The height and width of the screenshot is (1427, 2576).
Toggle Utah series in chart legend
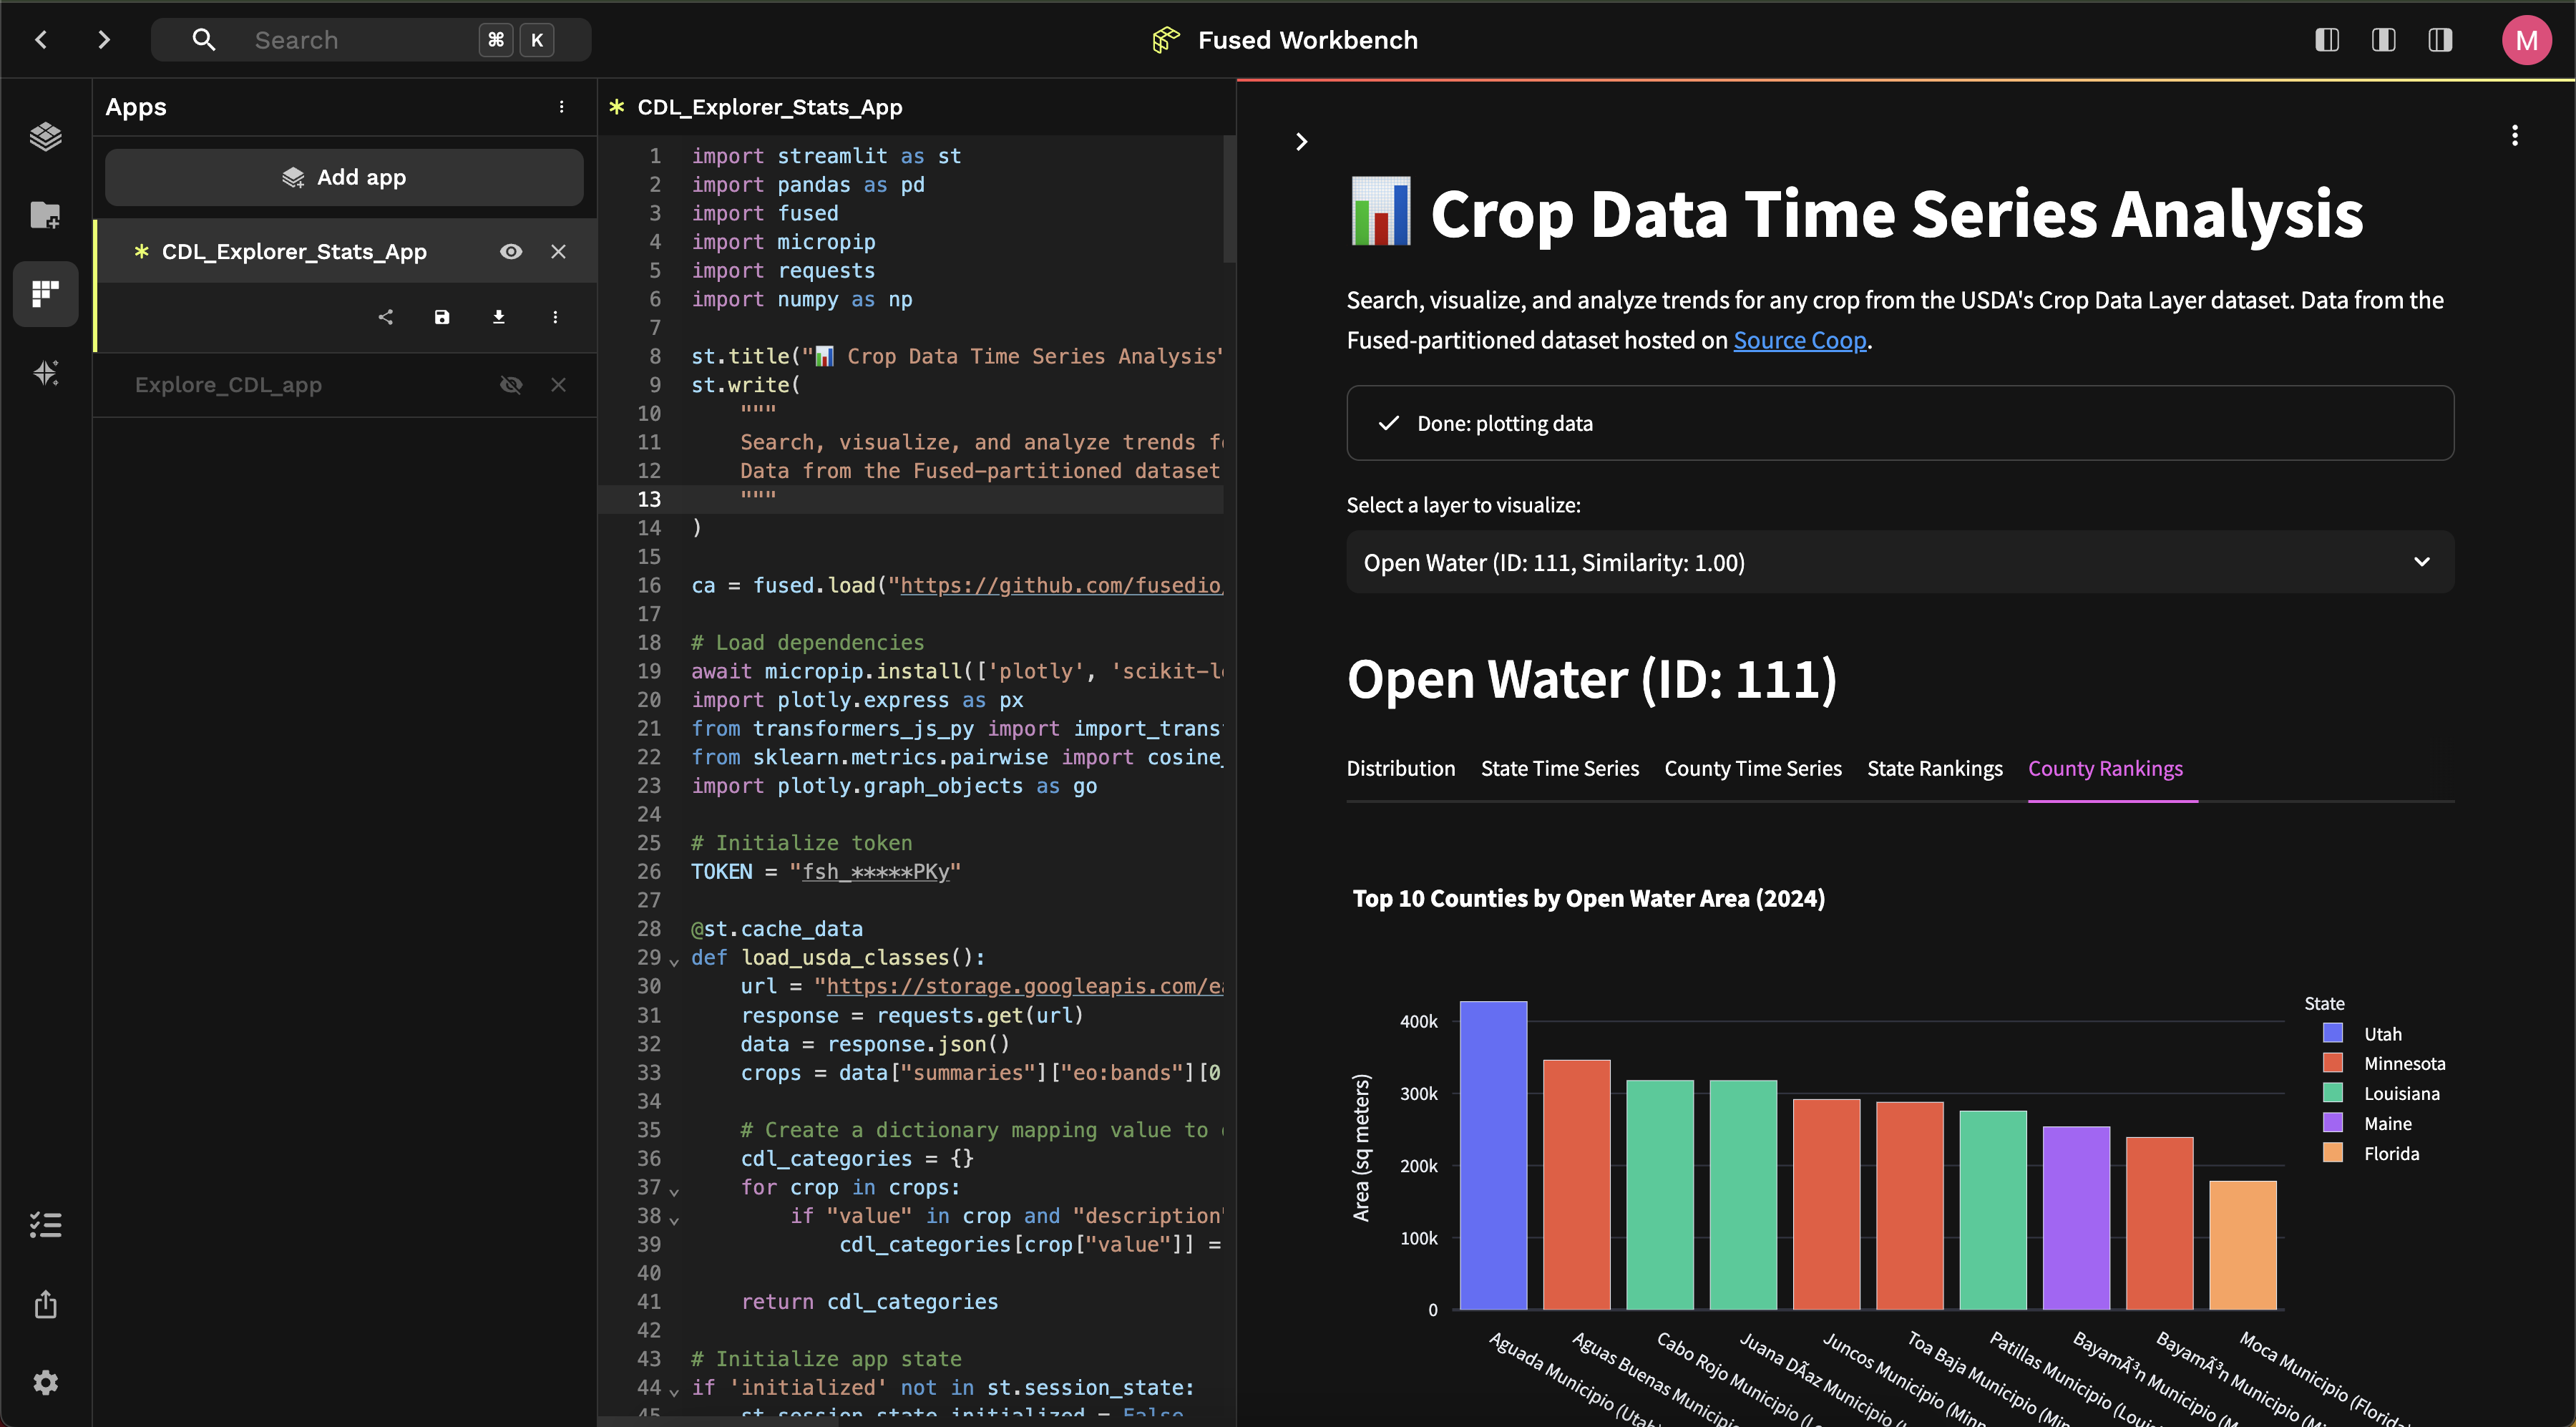click(2361, 1034)
